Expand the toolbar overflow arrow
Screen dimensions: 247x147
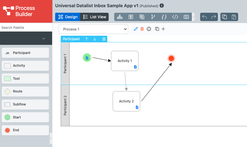click(x=193, y=17)
